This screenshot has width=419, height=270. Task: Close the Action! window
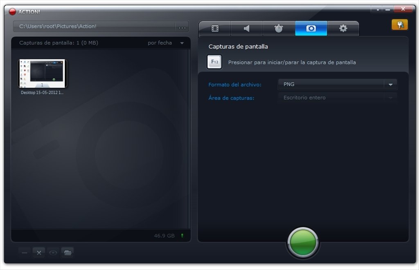pos(403,9)
